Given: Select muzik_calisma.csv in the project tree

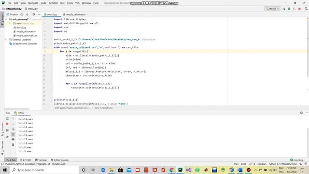Looking at the screenshot, I should point(25,31).
